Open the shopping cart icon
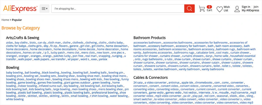The height and width of the screenshot is (105, 262). tap(202, 9)
